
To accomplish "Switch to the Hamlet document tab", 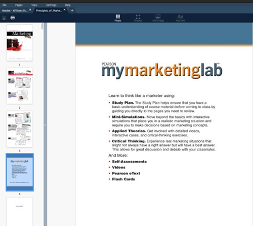I will pos(15,11).
